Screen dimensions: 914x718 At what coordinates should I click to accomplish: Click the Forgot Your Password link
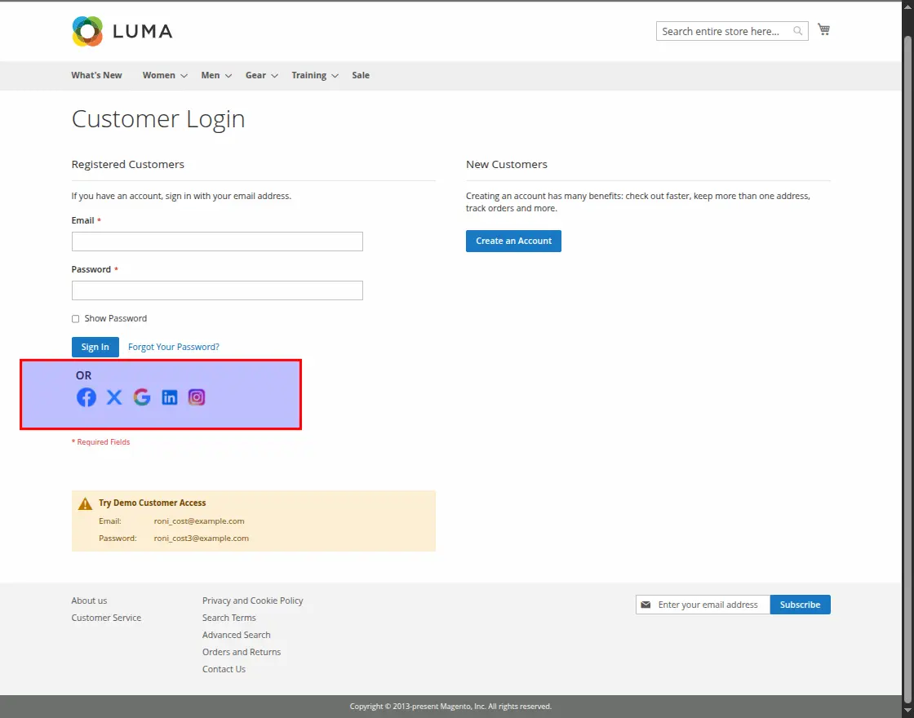(174, 347)
